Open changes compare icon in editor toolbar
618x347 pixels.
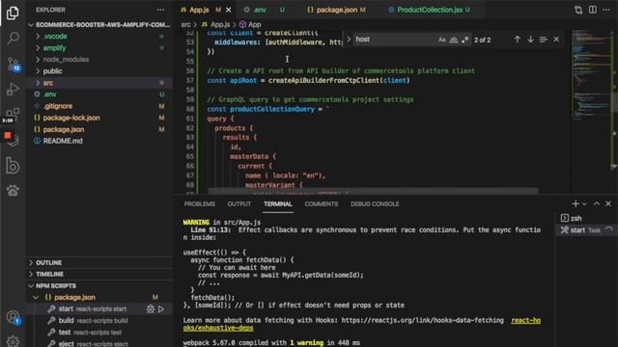pyautogui.click(x=578, y=10)
